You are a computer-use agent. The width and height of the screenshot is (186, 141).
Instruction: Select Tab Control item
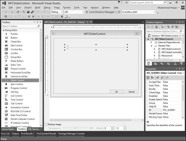(x=16, y=104)
